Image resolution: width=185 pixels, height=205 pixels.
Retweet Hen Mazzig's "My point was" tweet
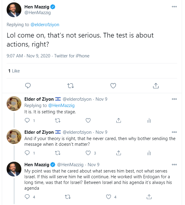pos(68,197)
